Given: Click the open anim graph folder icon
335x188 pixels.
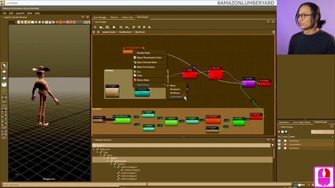Looking at the screenshot, I should [x=101, y=27].
